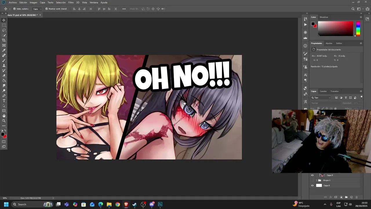Viewport: 371px width, 209px height.
Task: Open the Character panel icon
Action: pyautogui.click(x=305, y=75)
